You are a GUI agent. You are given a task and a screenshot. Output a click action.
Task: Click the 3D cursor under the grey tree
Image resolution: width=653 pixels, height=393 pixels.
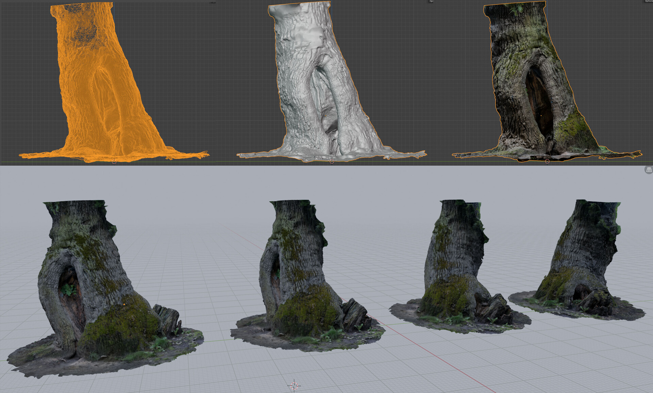click(332, 162)
